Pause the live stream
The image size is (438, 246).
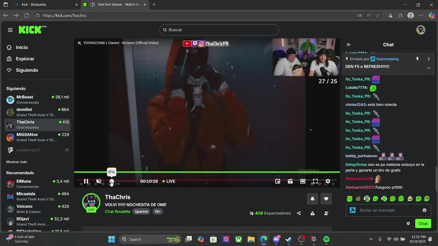[x=86, y=181]
